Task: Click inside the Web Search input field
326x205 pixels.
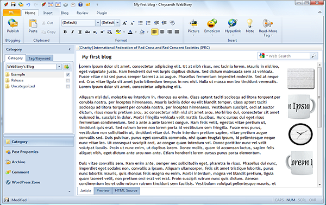Action: coord(289,56)
